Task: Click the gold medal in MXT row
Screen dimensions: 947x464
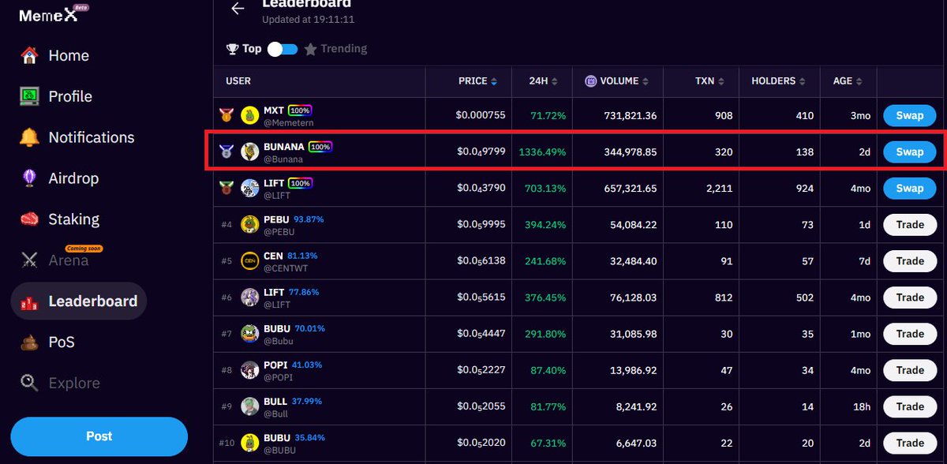Action: (226, 115)
